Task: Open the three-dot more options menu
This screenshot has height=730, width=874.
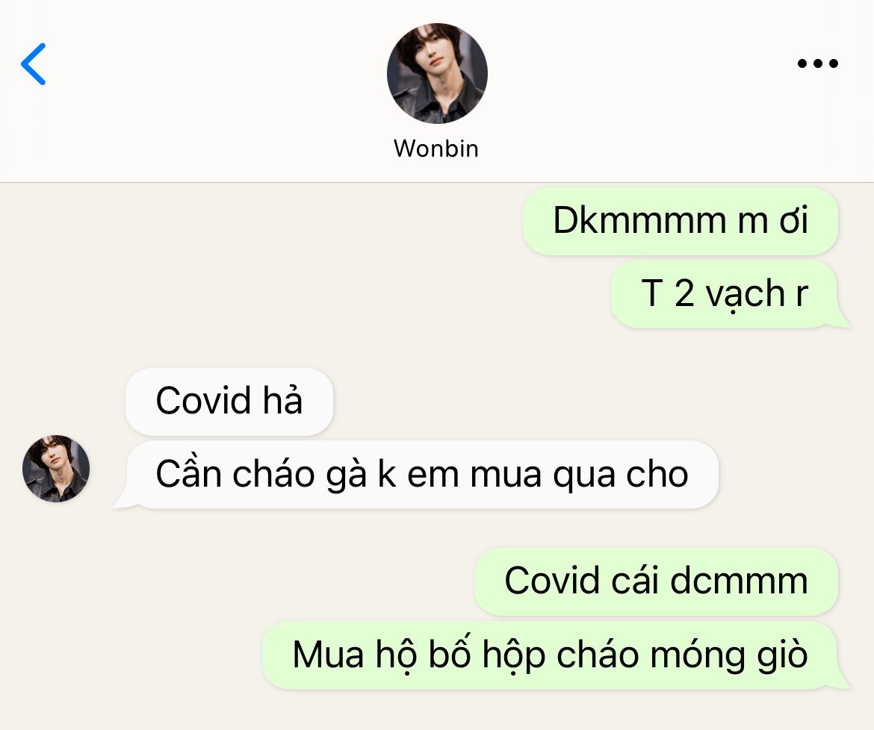Action: tap(818, 63)
